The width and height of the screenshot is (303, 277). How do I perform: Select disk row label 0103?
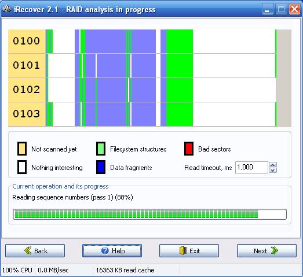point(27,114)
